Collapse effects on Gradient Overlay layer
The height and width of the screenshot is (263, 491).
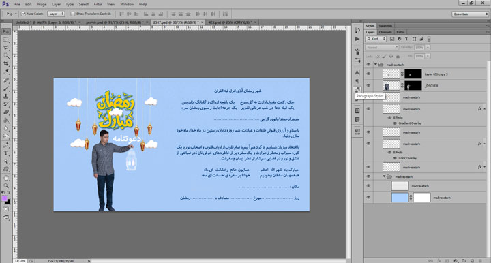[484, 109]
